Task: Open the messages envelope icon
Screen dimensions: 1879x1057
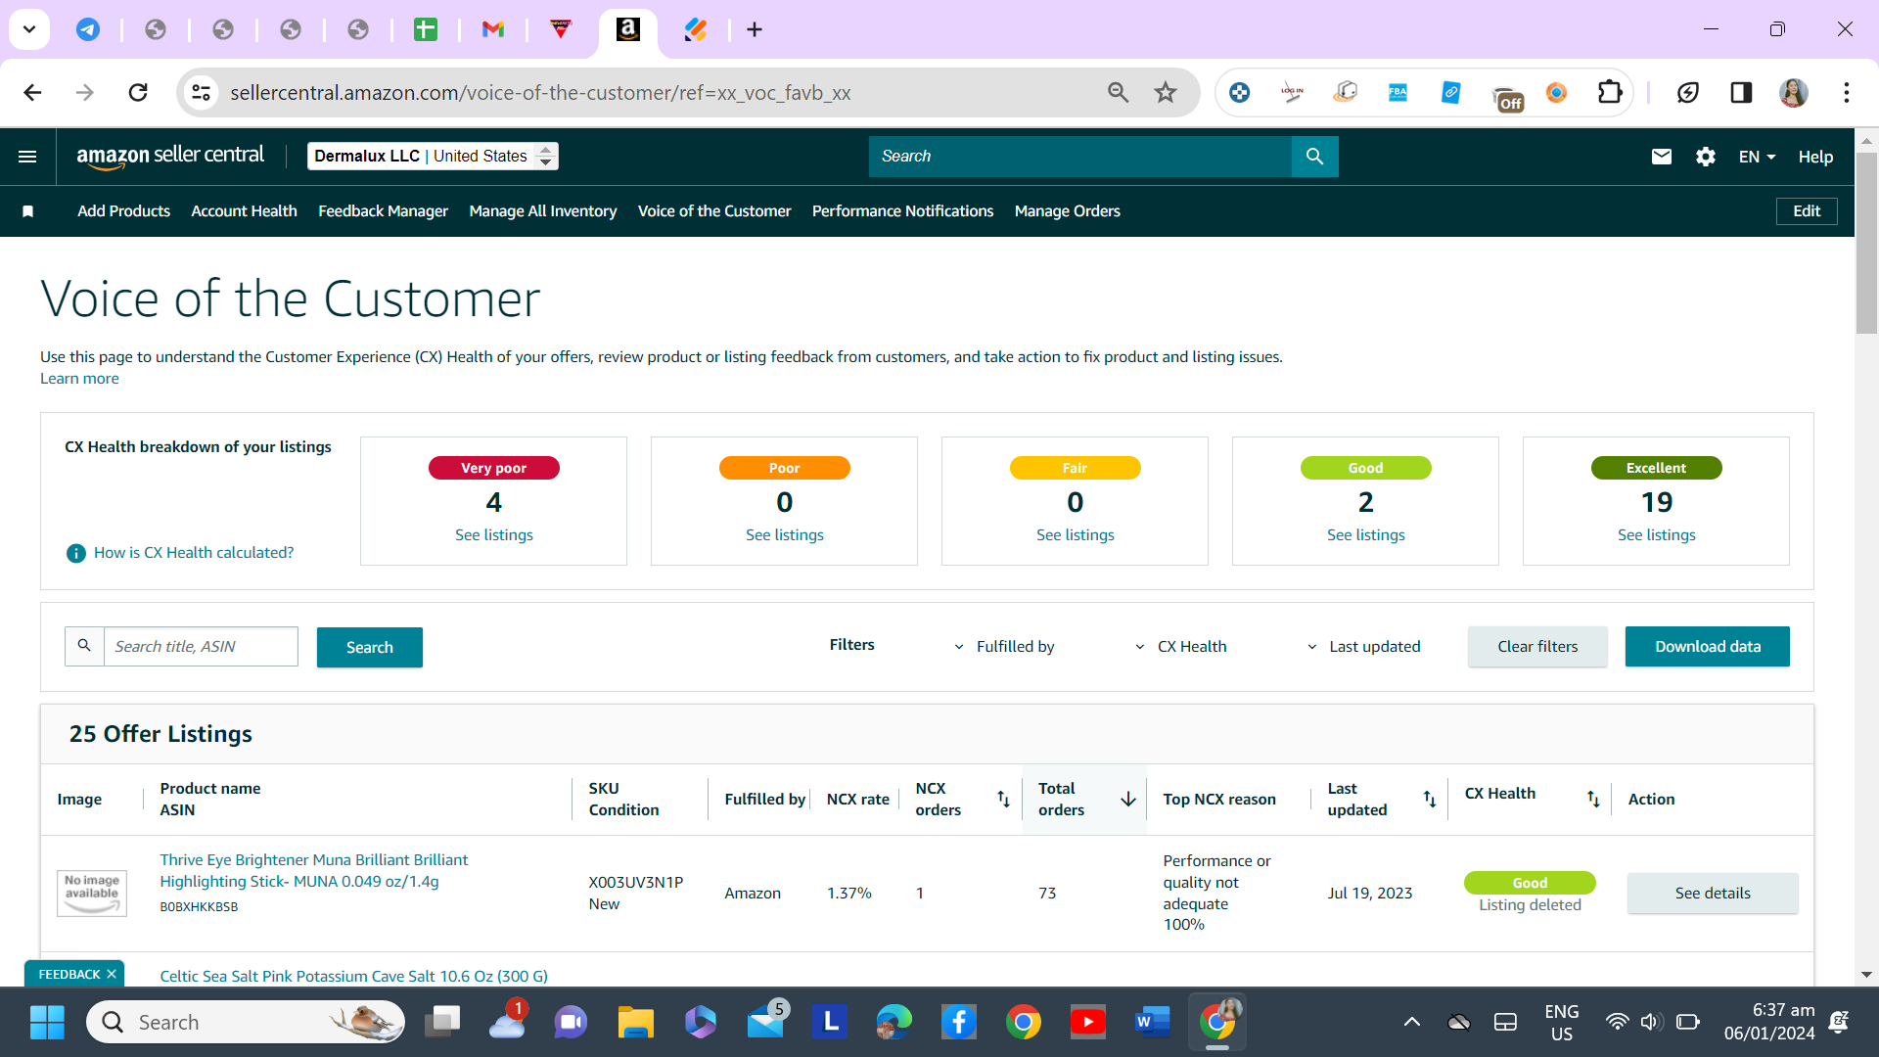Action: (x=1662, y=157)
